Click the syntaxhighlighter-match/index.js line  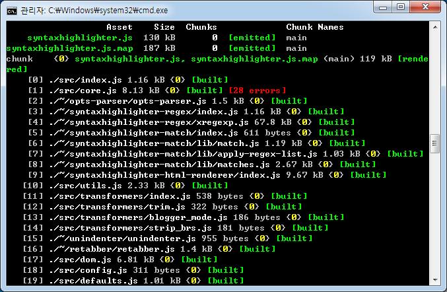[x=191, y=133]
